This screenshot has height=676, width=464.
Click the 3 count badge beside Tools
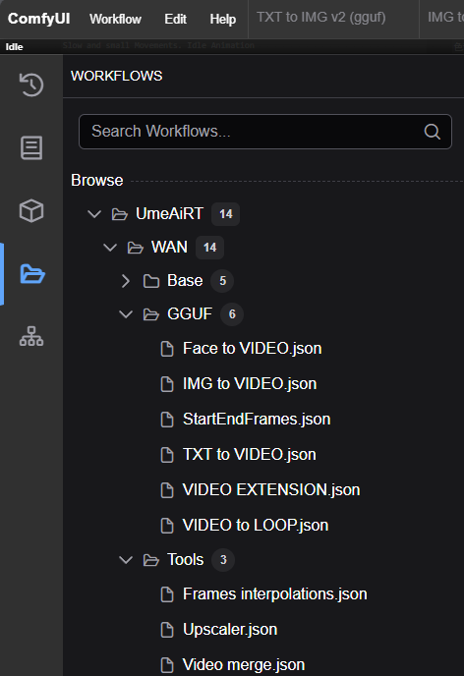[x=223, y=560]
